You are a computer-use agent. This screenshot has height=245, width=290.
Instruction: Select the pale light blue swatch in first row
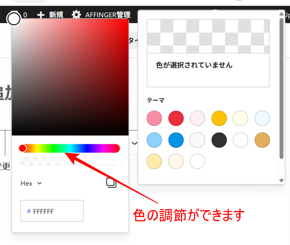click(x=262, y=118)
